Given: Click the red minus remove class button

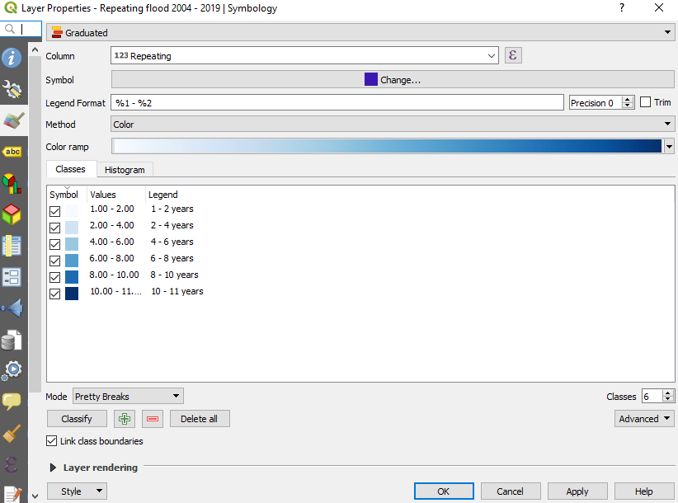Looking at the screenshot, I should coord(153,419).
